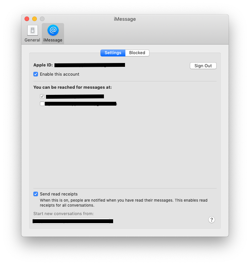Screen dimensions: 250x265
Task: Minimize window with the yellow button
Action: (35, 19)
